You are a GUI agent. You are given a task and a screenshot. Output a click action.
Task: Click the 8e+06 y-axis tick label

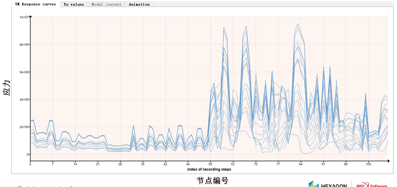24,44
